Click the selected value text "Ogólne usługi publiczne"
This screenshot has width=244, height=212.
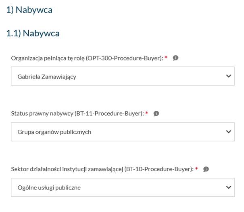[x=49, y=188]
